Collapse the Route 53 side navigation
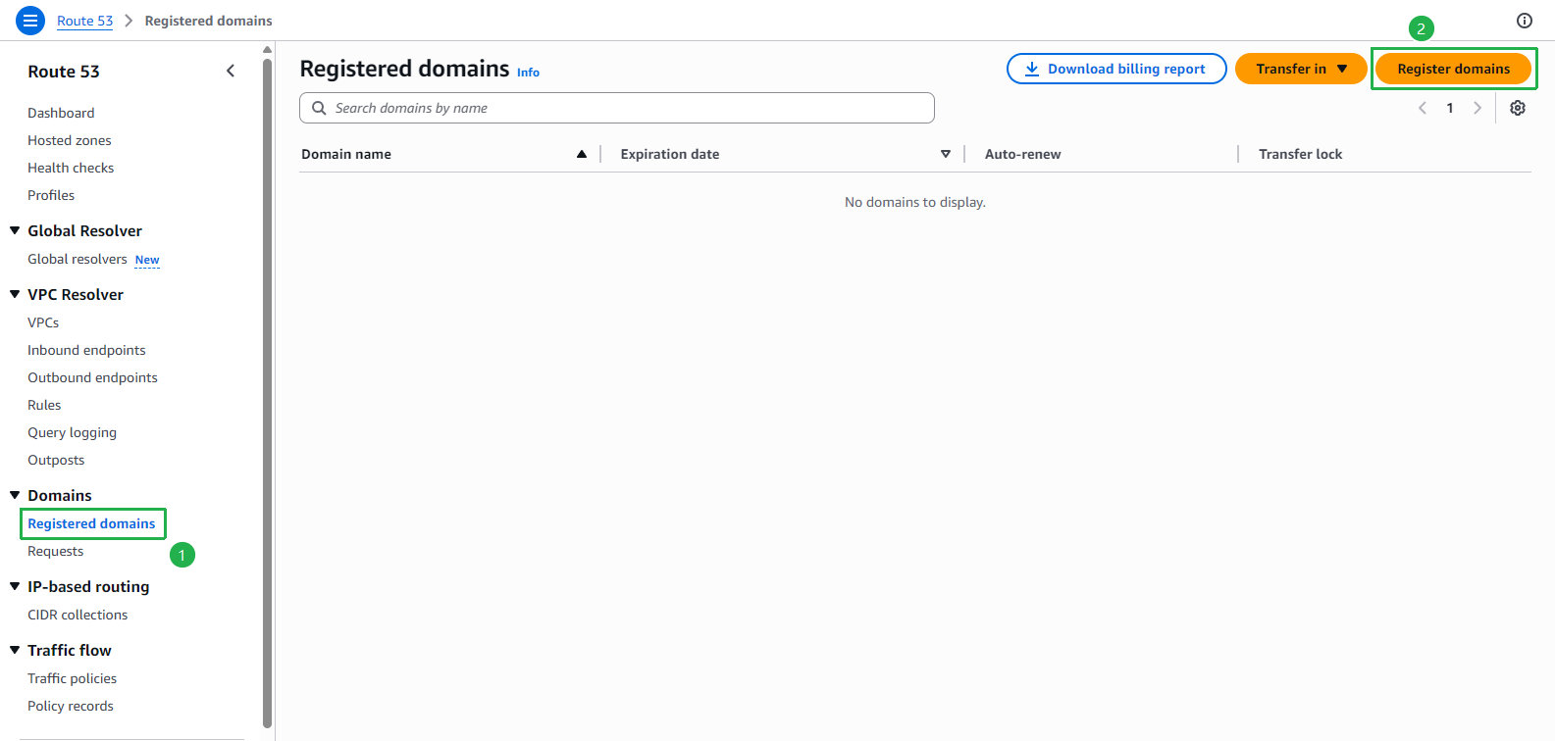Screen dimensions: 1555x741 click(x=231, y=71)
